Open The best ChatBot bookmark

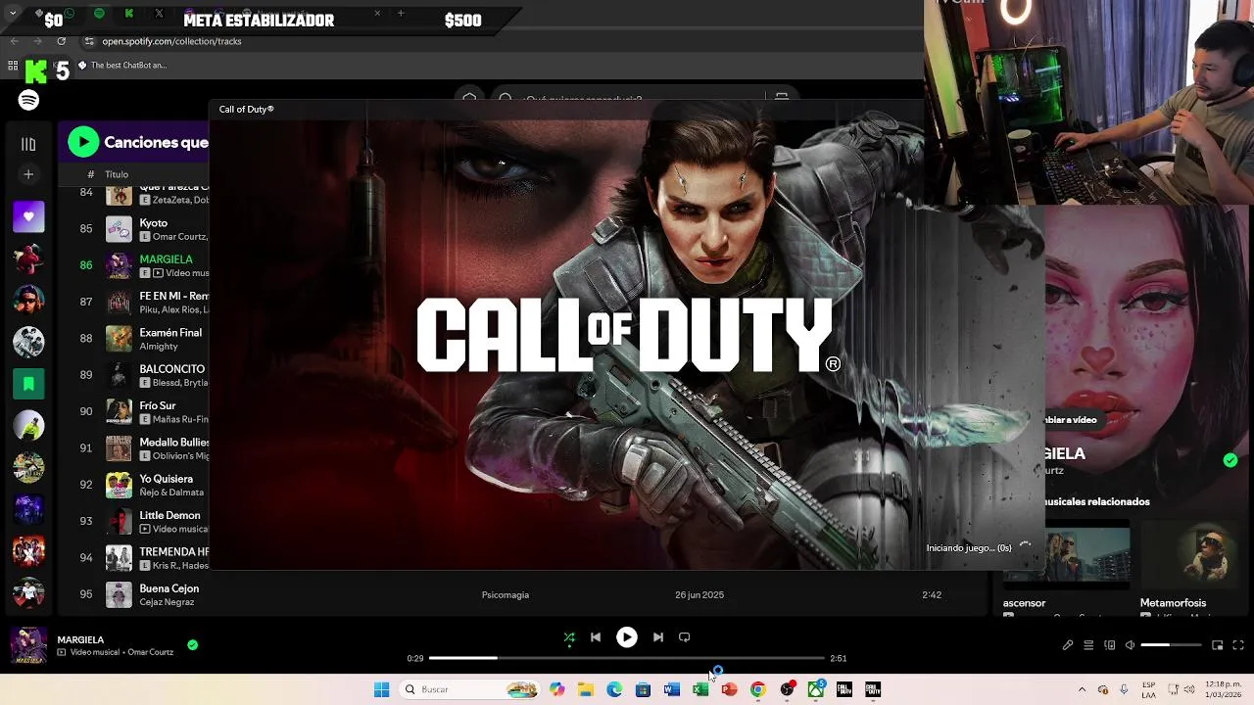coord(122,66)
